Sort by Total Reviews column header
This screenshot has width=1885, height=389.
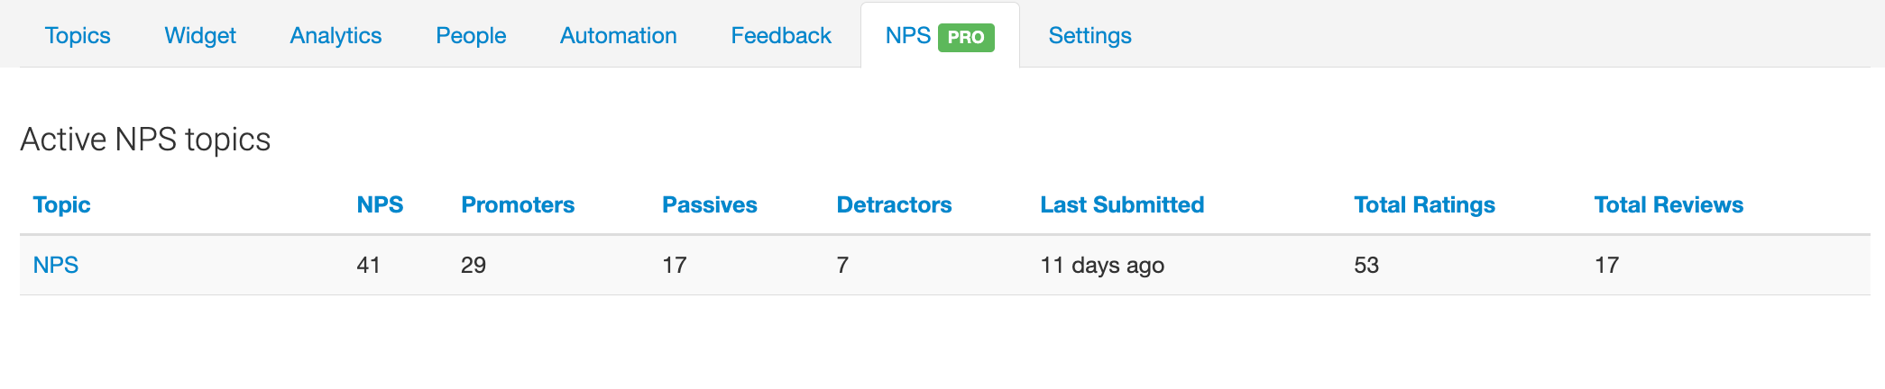click(x=1669, y=205)
